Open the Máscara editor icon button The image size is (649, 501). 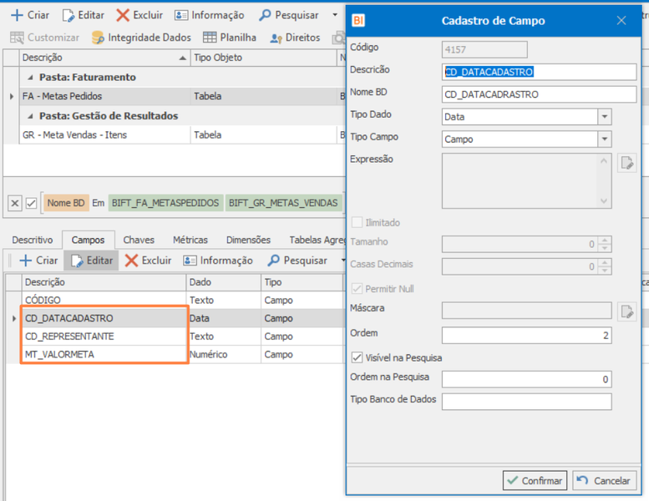click(626, 311)
